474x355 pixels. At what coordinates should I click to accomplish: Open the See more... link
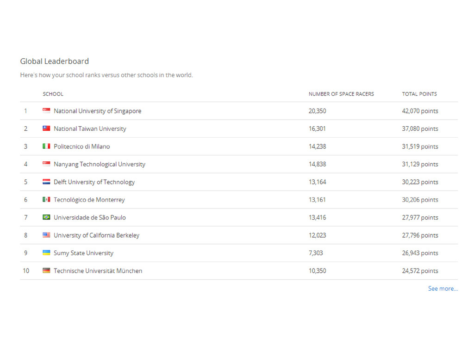(x=443, y=288)
